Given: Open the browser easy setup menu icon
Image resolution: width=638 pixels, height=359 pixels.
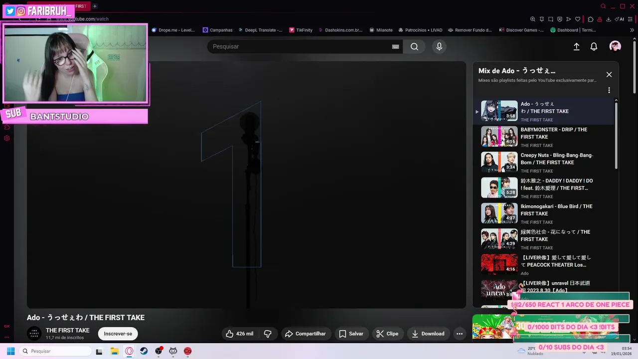Looking at the screenshot, I should coord(631,19).
